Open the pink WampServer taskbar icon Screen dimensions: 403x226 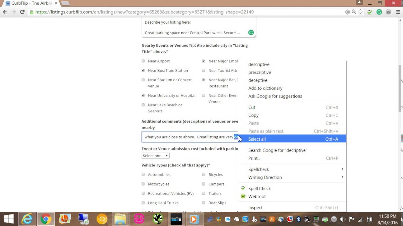click(x=139, y=219)
